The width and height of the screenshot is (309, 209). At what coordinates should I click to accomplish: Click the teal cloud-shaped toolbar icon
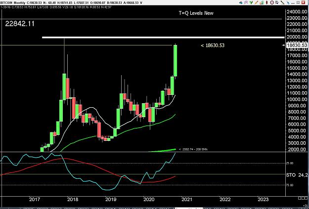click(241, 2)
